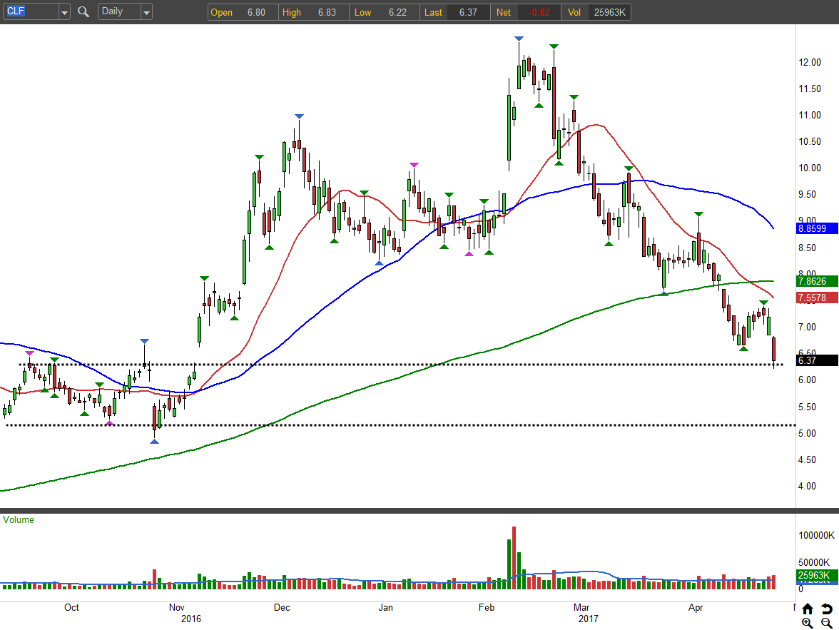
Task: Click the green 25963K volume axis label
Action: coord(816,575)
